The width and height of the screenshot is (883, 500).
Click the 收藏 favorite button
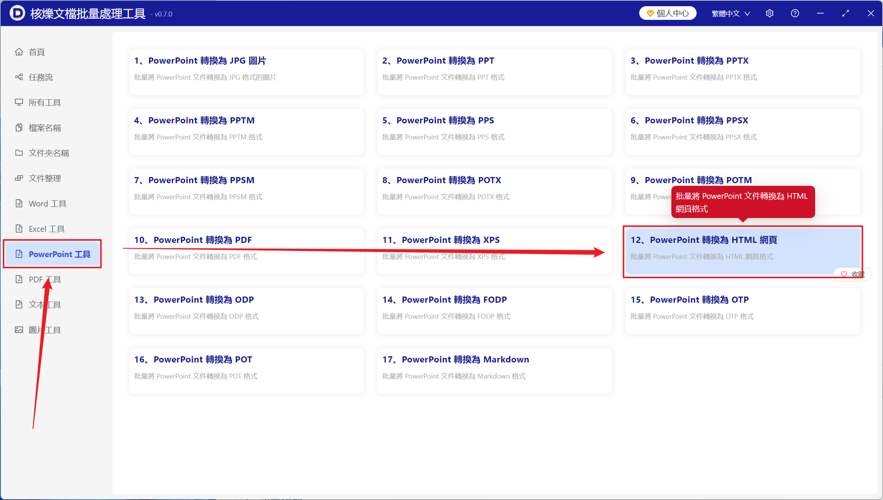click(x=852, y=274)
